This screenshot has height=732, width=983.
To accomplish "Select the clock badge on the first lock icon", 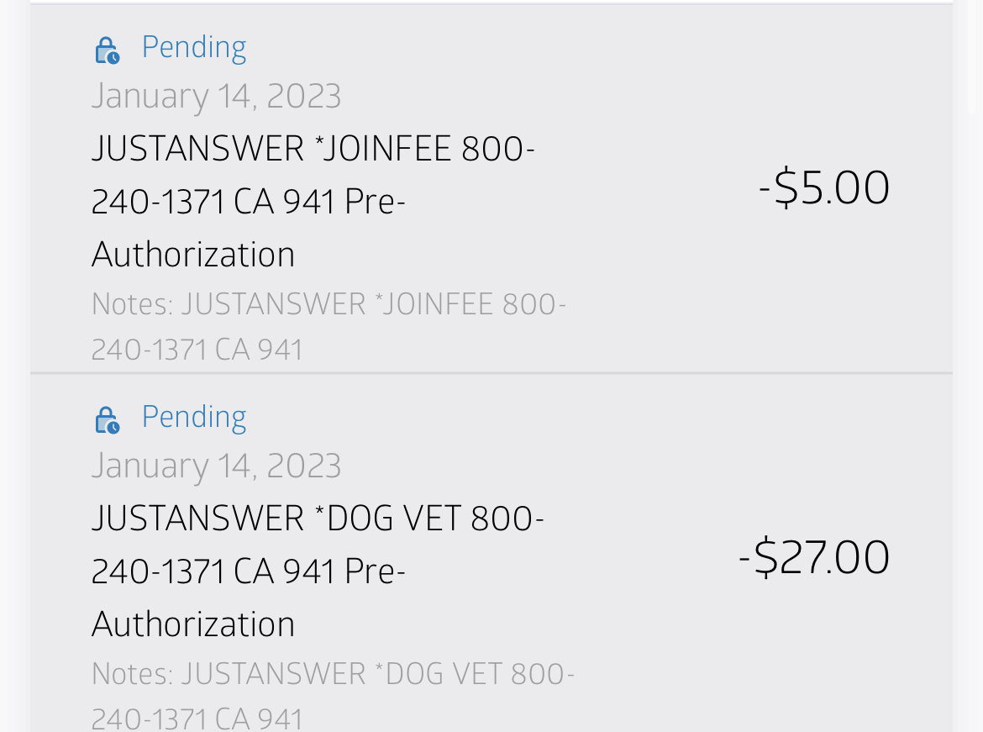I will click(x=113, y=57).
